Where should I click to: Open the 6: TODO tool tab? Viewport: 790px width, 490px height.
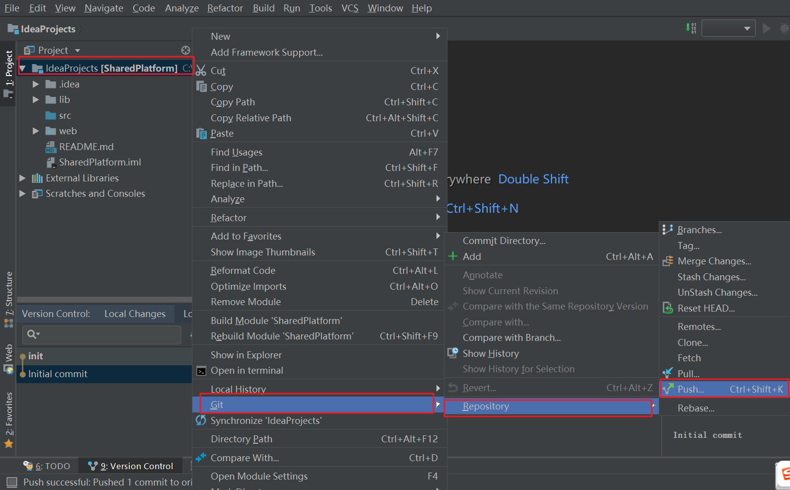coord(47,466)
